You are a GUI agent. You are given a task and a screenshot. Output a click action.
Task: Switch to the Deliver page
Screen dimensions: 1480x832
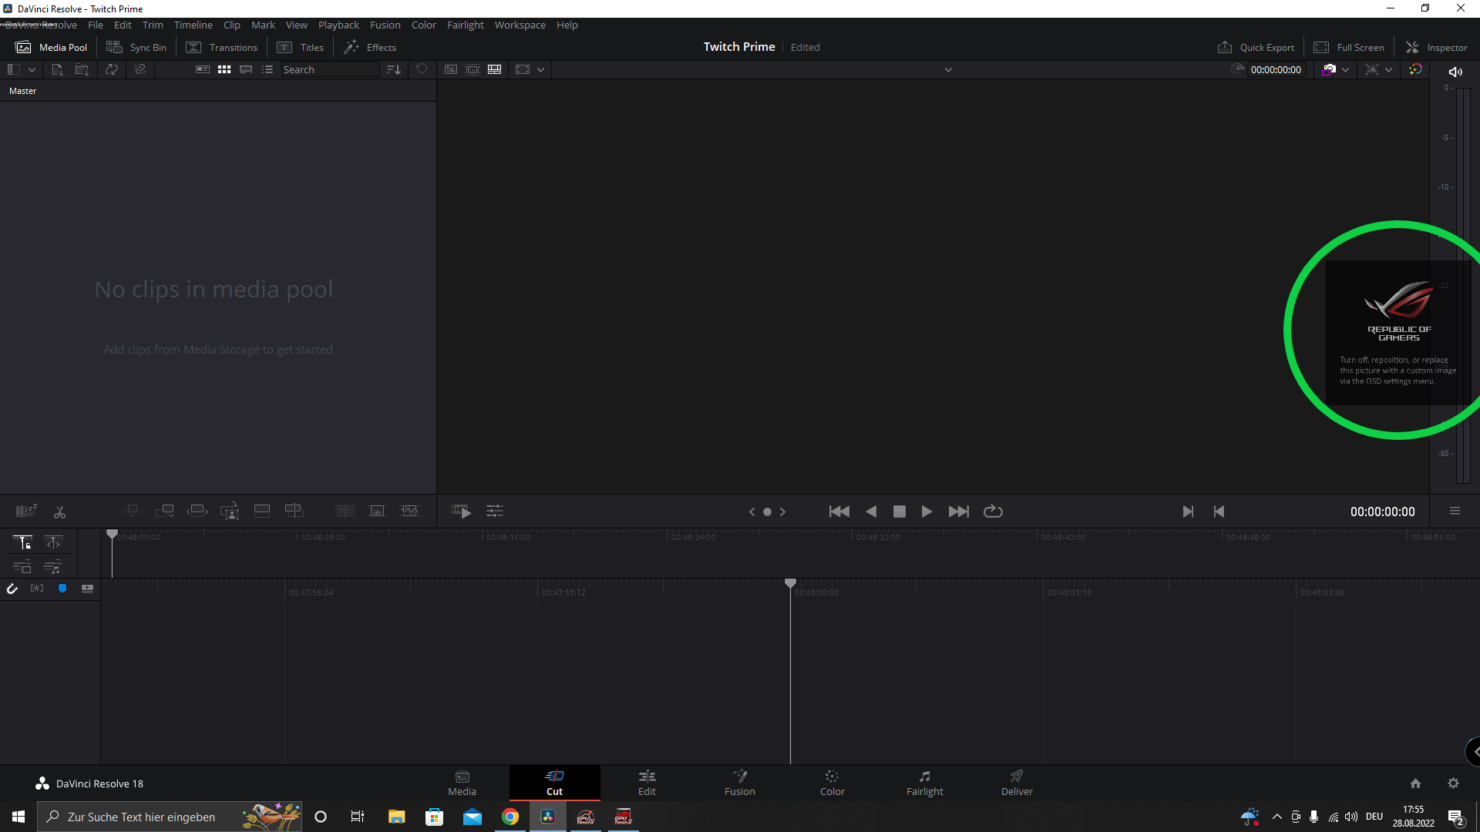pyautogui.click(x=1017, y=783)
